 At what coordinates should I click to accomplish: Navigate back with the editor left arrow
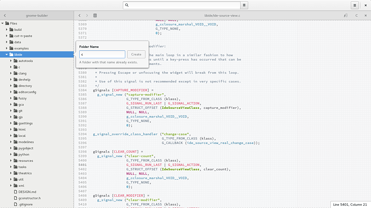[x=79, y=15]
